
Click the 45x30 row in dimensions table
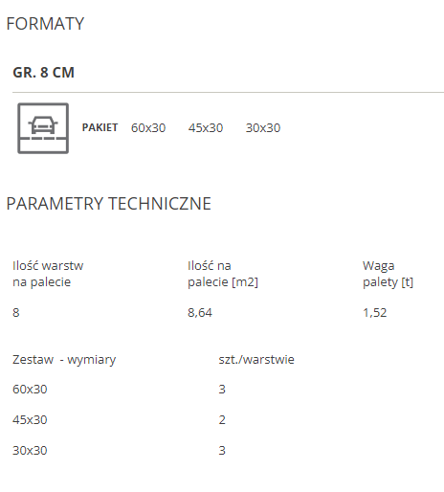coord(30,420)
